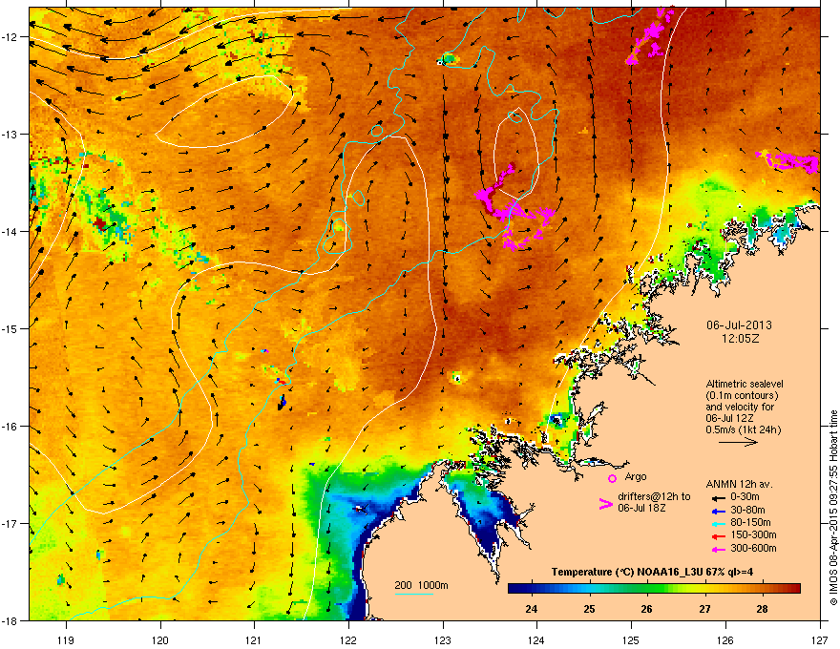Click the 06-Jul 18Z text
The width and height of the screenshot is (840, 649).
click(641, 508)
